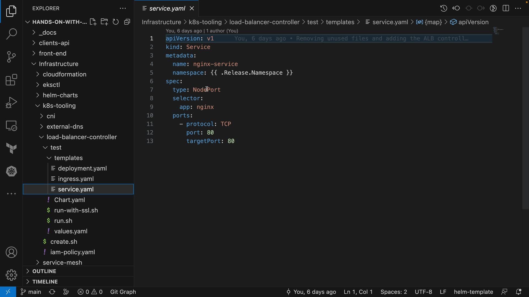Collapse all folders in Explorer
This screenshot has width=529, height=297.
pos(127,22)
